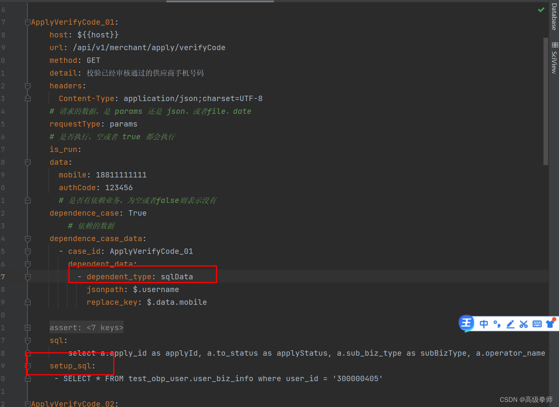Click the mobile value 18811111111
The image size is (559, 407).
(x=121, y=175)
